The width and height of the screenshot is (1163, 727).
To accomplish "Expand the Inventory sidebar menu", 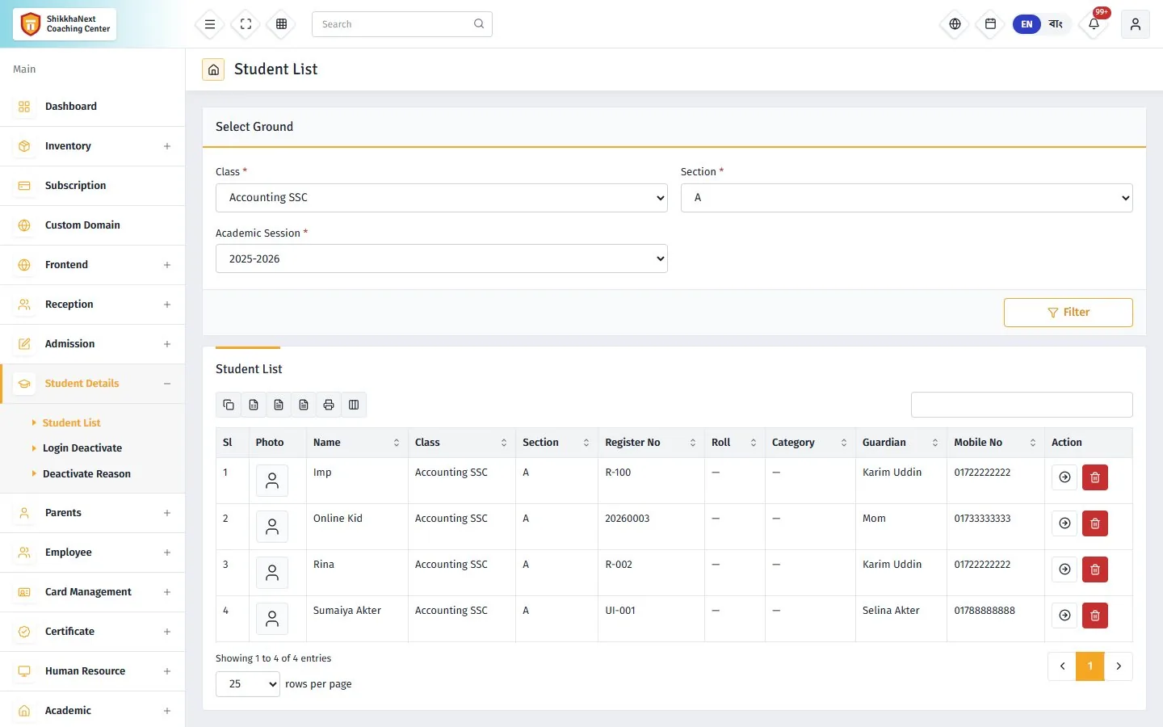I will (x=93, y=146).
